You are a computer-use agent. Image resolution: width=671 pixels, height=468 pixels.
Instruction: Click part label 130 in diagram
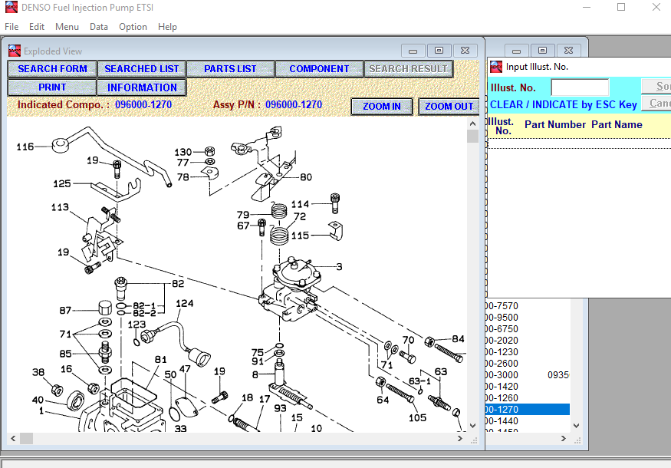[183, 152]
